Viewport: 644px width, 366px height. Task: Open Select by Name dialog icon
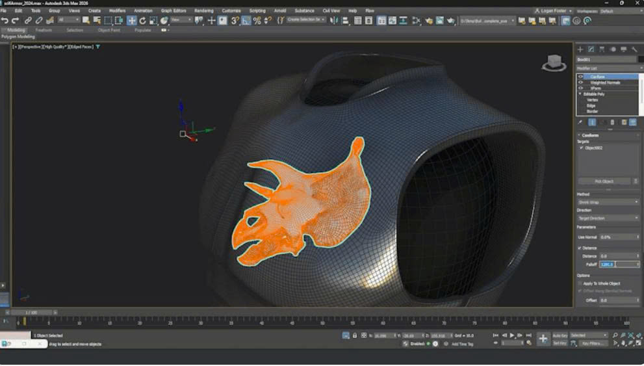click(x=97, y=21)
